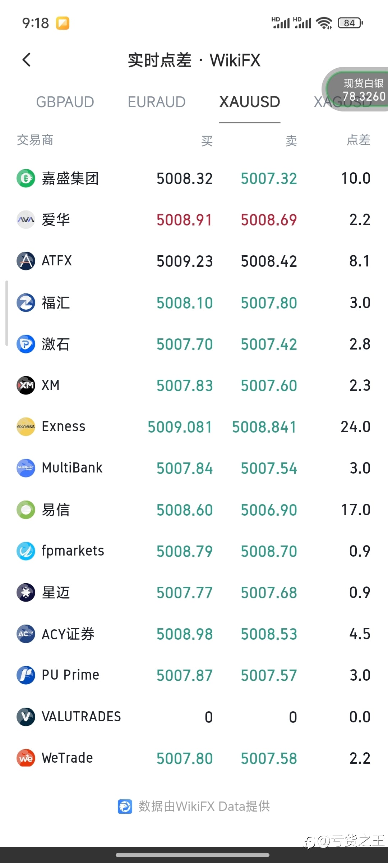
Task: Tap the WikiFX Data logo icon
Action: point(125,807)
